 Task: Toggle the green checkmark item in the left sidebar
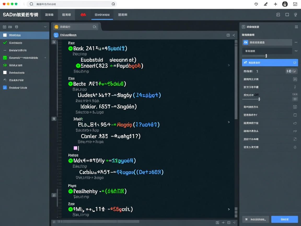pyautogui.click(x=5, y=43)
